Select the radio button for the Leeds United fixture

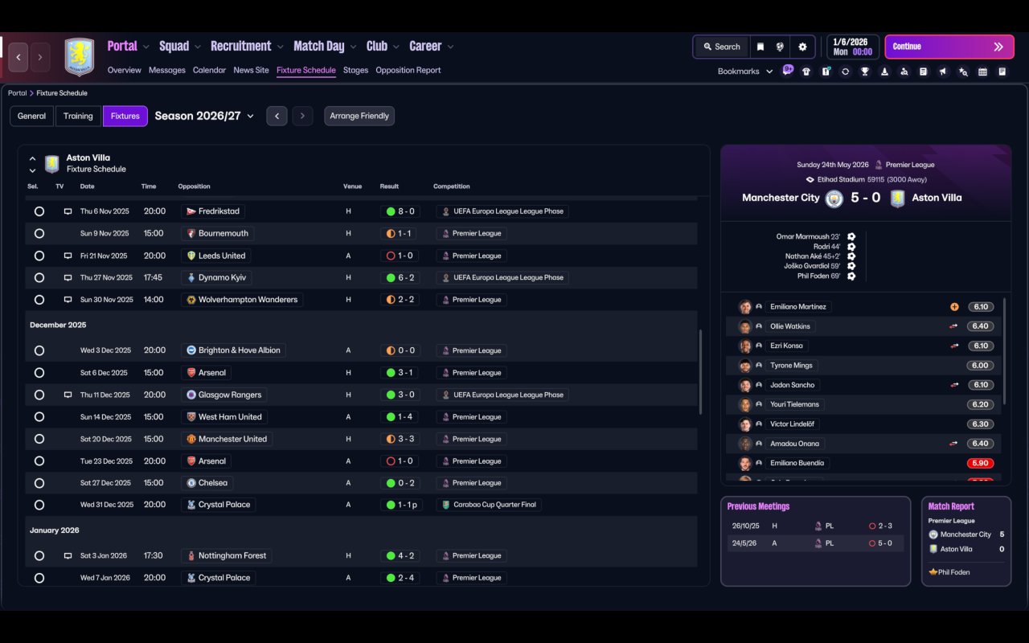[39, 256]
